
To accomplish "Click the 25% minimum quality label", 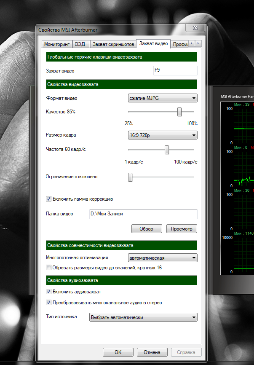I will tap(129, 123).
